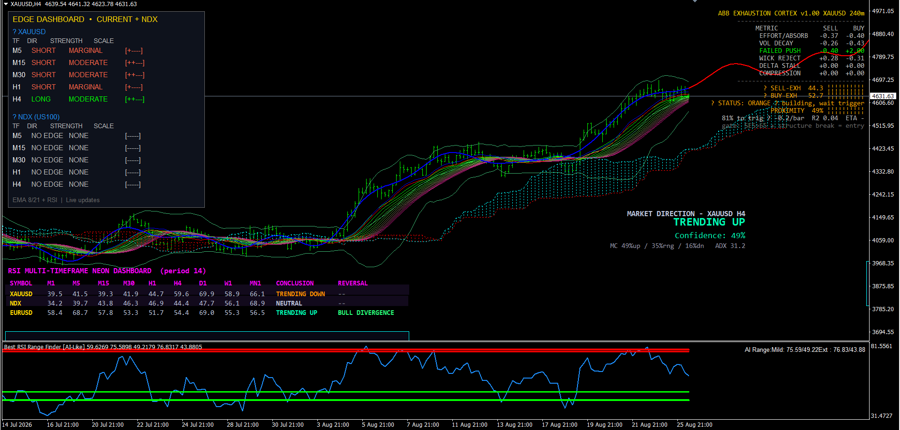Select the XAUUSD section header in Edge Dashboard

point(29,32)
